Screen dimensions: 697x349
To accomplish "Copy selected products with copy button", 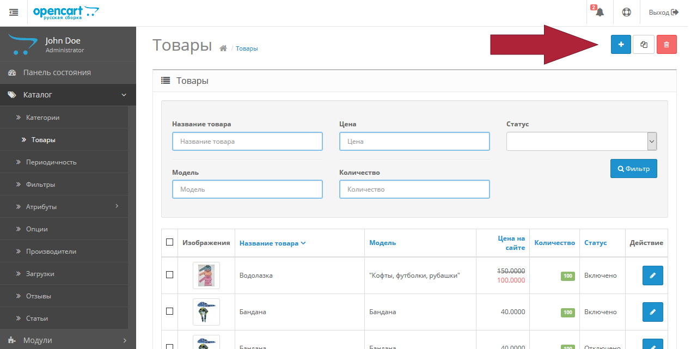I will coord(644,44).
